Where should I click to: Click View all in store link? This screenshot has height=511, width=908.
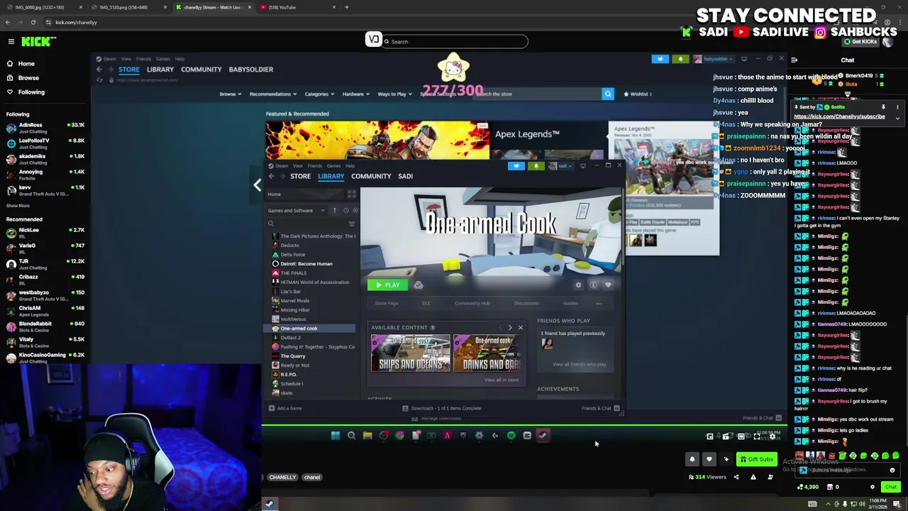pyautogui.click(x=502, y=380)
